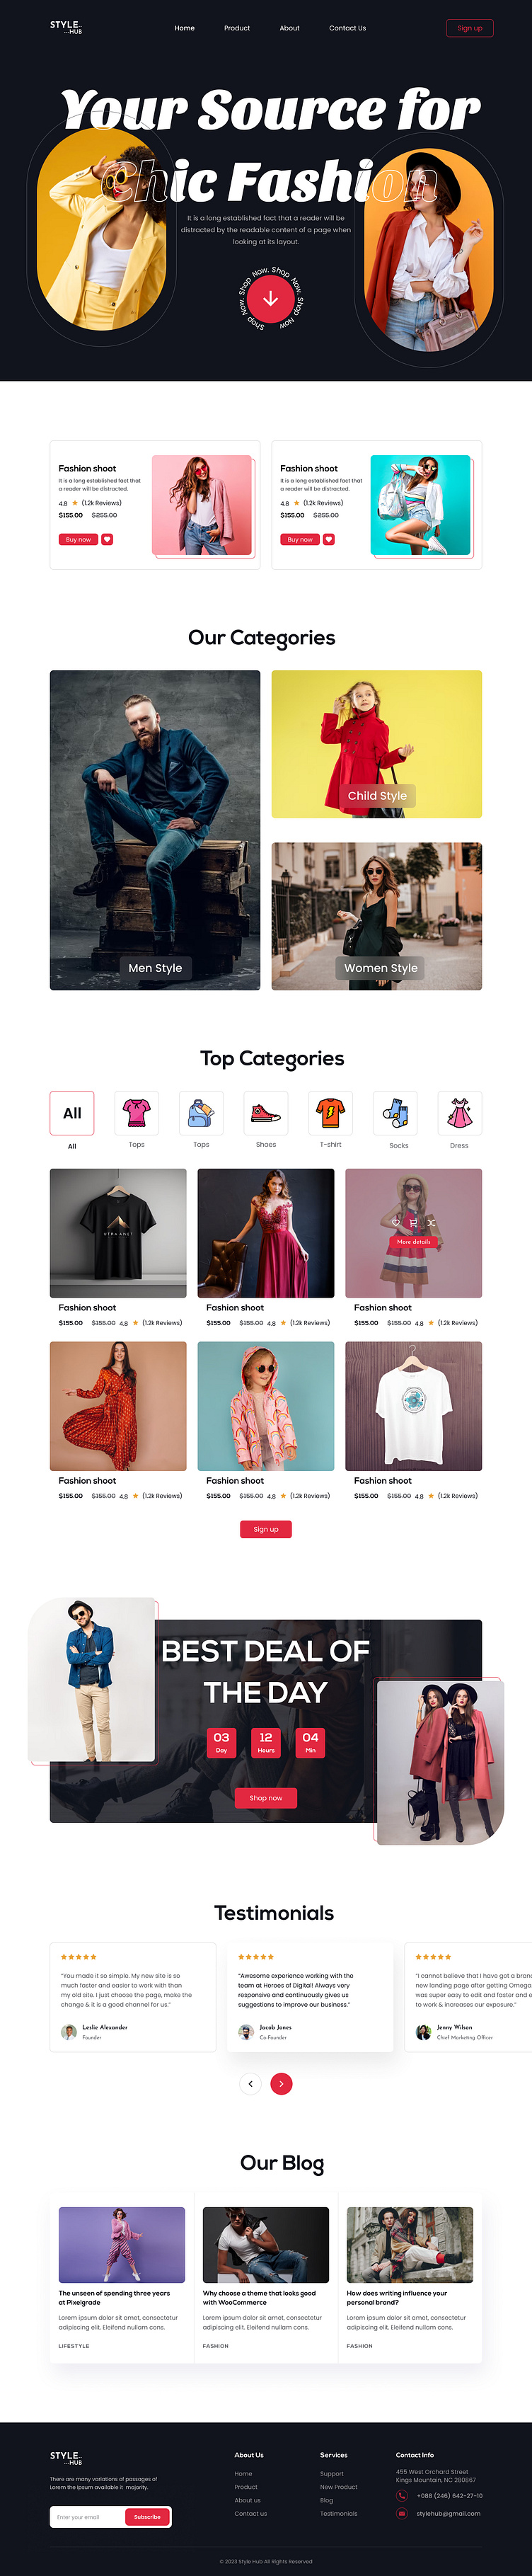
Task: Choose the T-shirt category icon
Action: tap(330, 1113)
